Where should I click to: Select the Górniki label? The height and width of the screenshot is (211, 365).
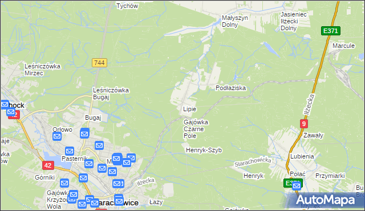click(x=44, y=177)
